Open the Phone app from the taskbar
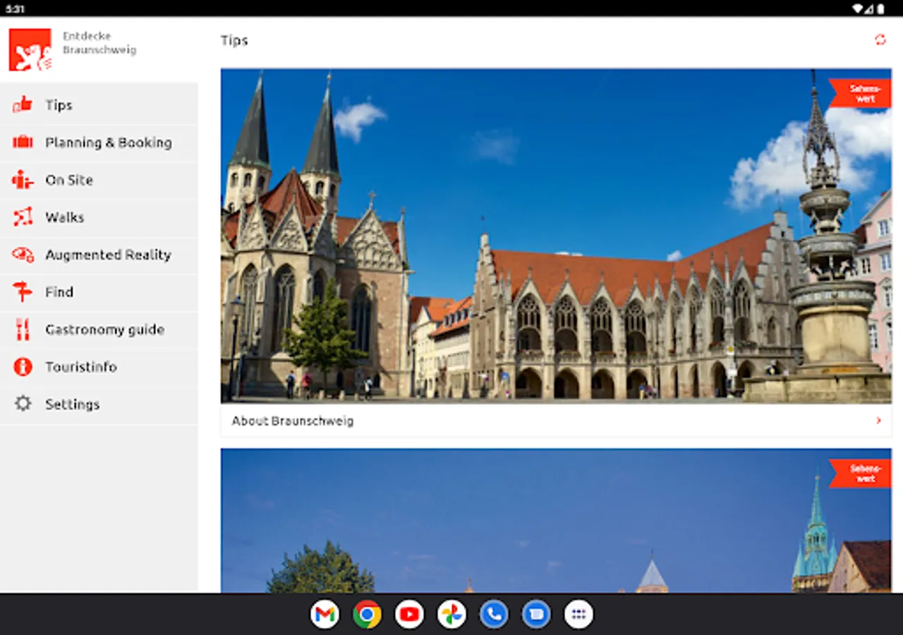The width and height of the screenshot is (903, 635). (x=494, y=615)
